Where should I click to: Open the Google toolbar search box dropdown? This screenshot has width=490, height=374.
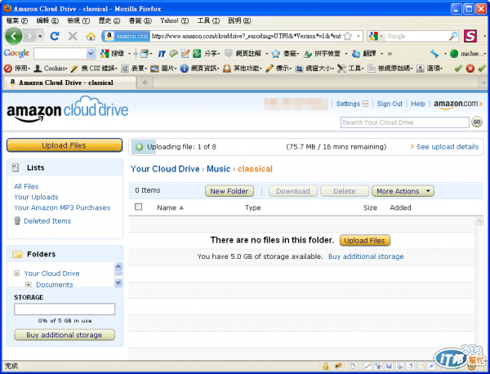(91, 54)
